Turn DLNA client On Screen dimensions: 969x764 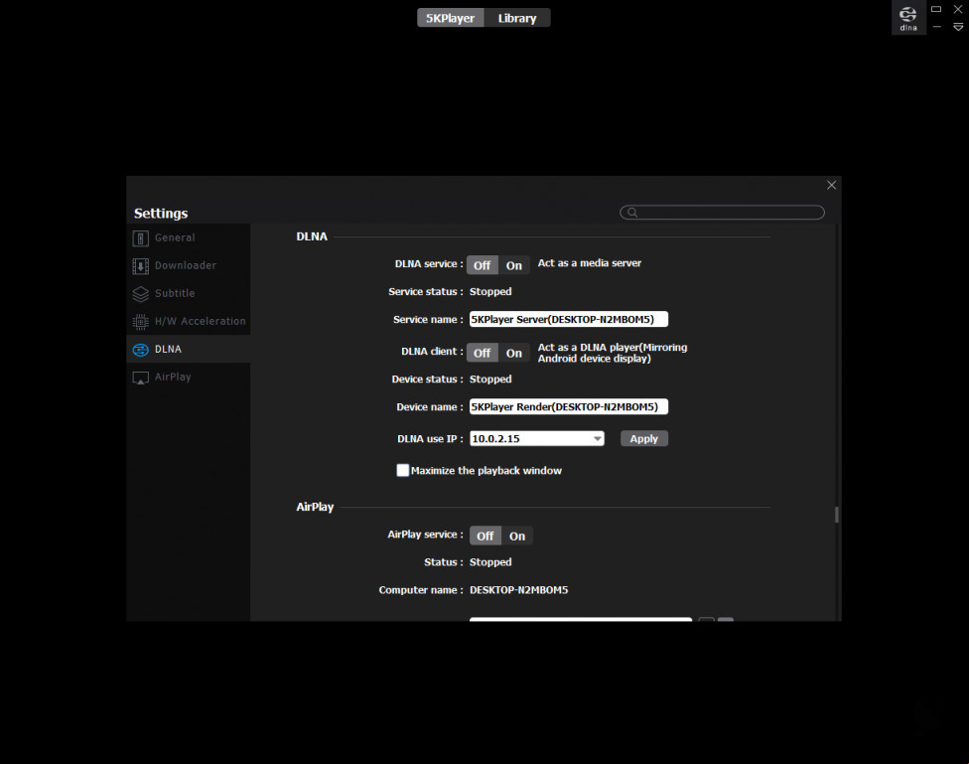514,353
